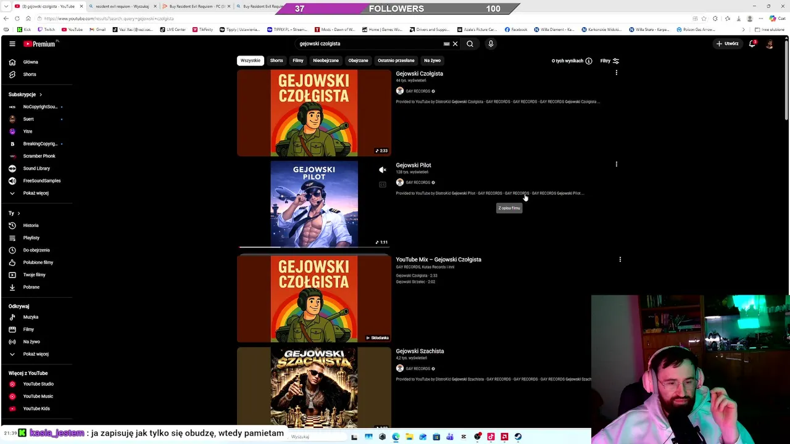Screen dimensions: 790x444
Task: Open the on-screen keyboard icon in search box
Action: point(446,44)
